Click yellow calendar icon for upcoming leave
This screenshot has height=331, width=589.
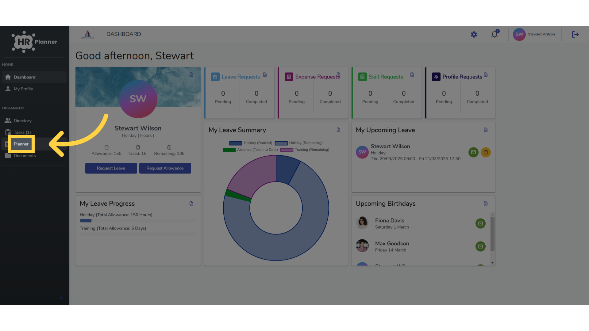486,152
